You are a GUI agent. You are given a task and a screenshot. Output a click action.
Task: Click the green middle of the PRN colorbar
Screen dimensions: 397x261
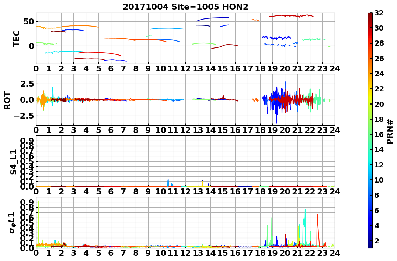370,130
